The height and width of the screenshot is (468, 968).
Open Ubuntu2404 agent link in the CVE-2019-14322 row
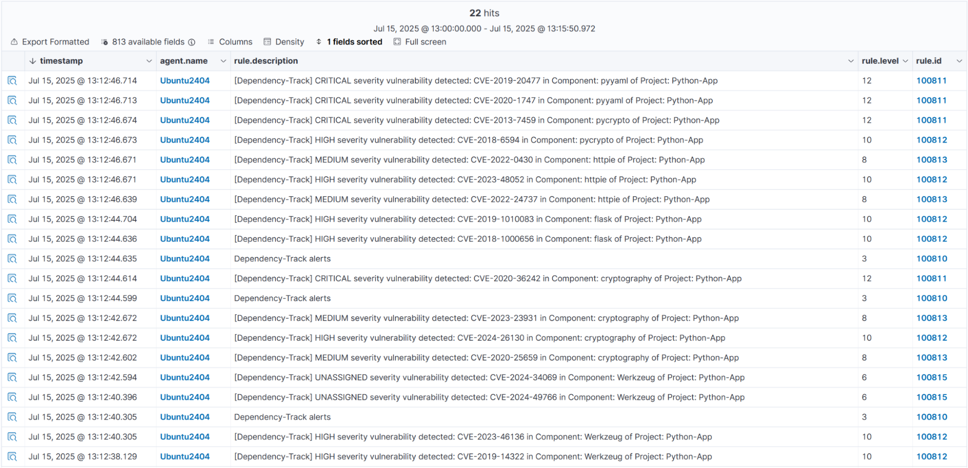[x=185, y=457]
